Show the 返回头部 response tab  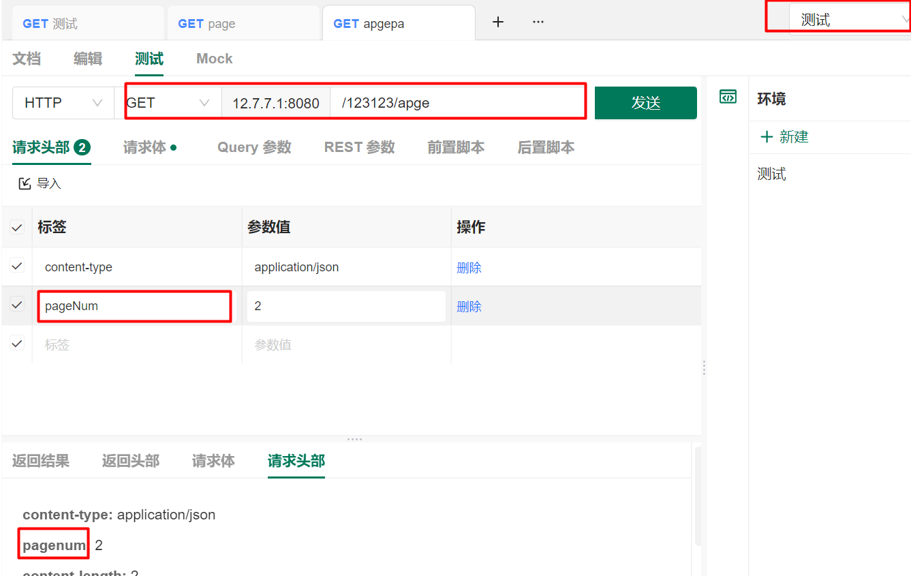pyautogui.click(x=131, y=461)
